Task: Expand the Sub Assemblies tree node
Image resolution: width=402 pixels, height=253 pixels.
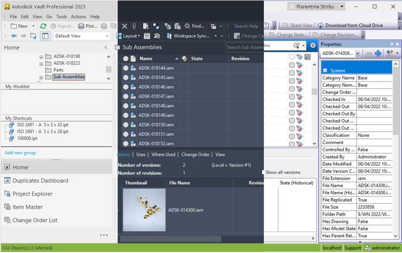Action: coord(41,77)
